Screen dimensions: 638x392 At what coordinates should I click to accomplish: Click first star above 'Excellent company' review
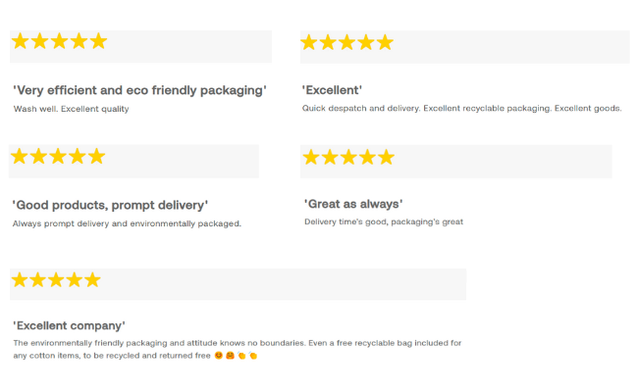19,280
